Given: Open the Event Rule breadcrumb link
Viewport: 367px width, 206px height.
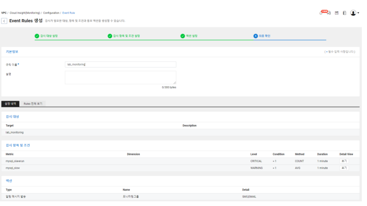Looking at the screenshot, I should click(68, 13).
